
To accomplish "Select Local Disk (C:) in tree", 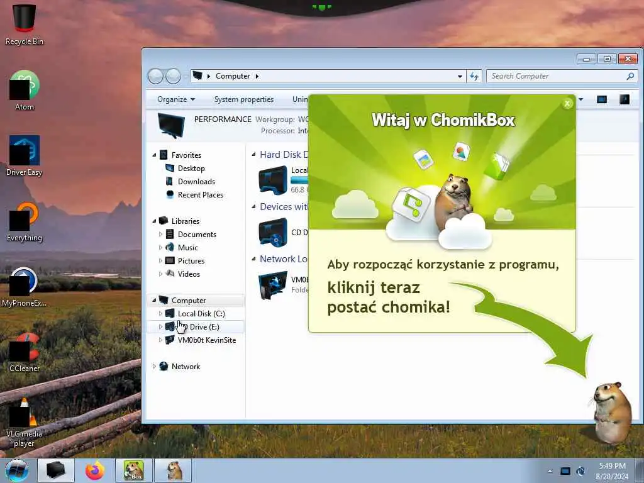I will point(201,313).
